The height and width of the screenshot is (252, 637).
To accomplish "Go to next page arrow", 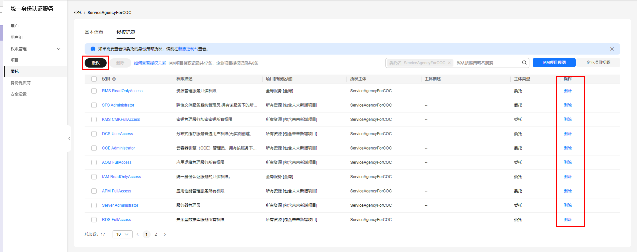I will click(165, 234).
